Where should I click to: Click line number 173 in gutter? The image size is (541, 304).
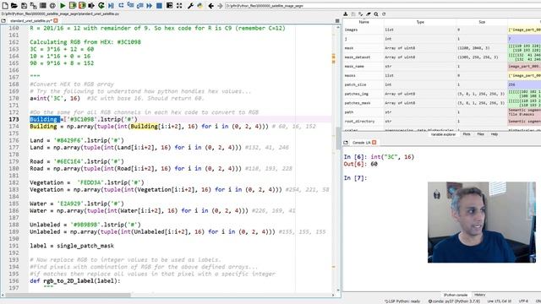14,119
